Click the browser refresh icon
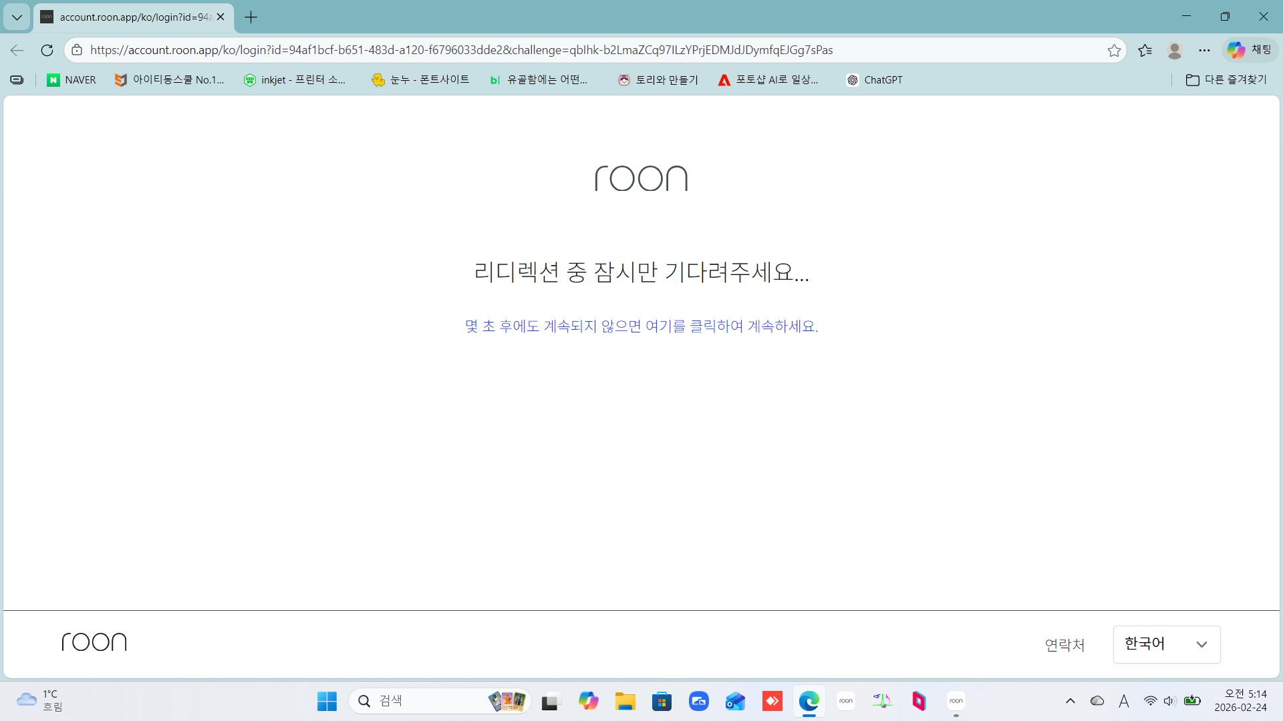Screen dimensions: 1283x721 pos(47,50)
